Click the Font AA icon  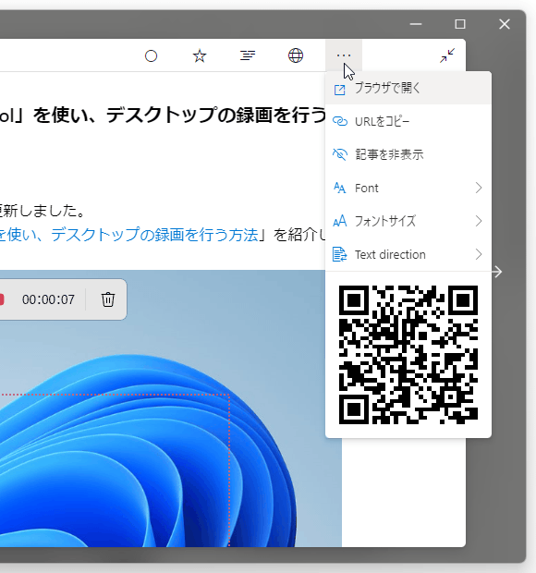(340, 188)
